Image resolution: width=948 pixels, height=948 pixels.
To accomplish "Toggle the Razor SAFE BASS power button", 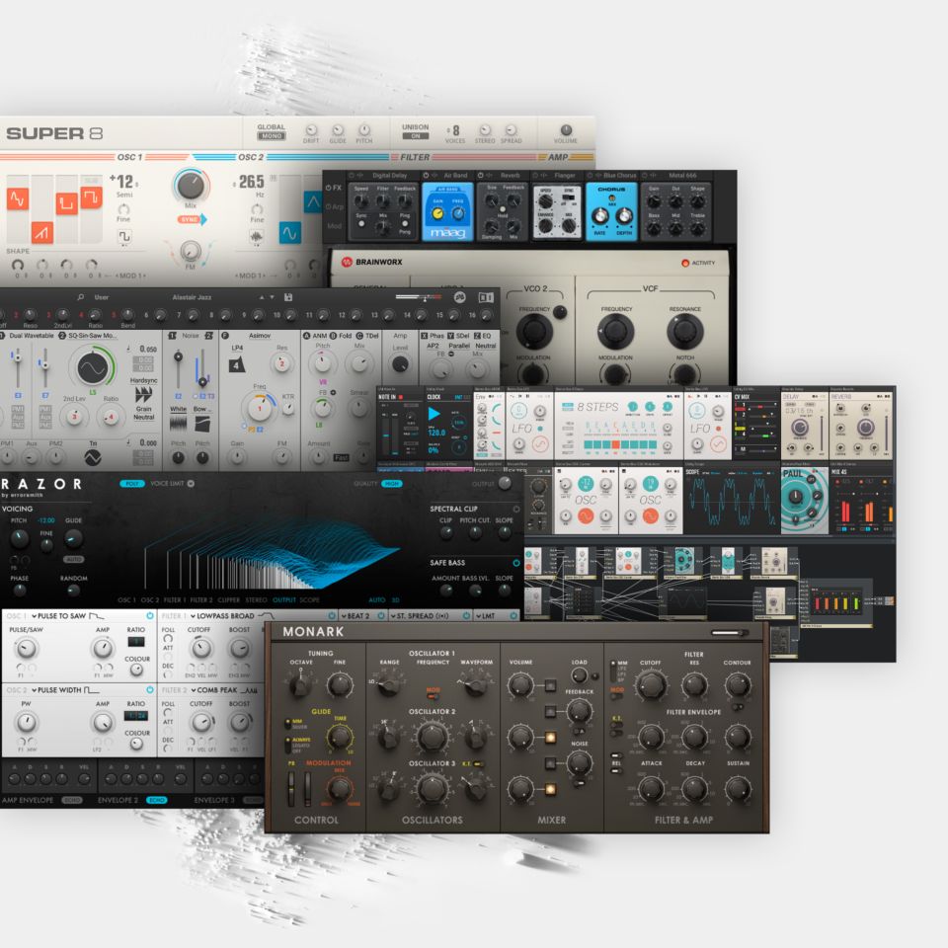I will point(516,563).
